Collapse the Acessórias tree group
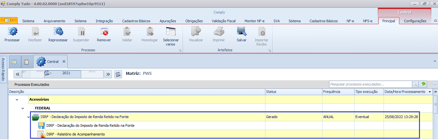The image size is (438, 140). coord(17,100)
